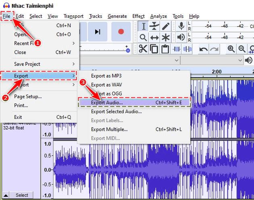Screen dimensions: 254x200
Task: Click the lower channel waveform
Action: tap(154, 170)
